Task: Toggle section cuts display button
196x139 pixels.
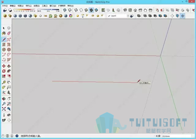Action: point(183,16)
